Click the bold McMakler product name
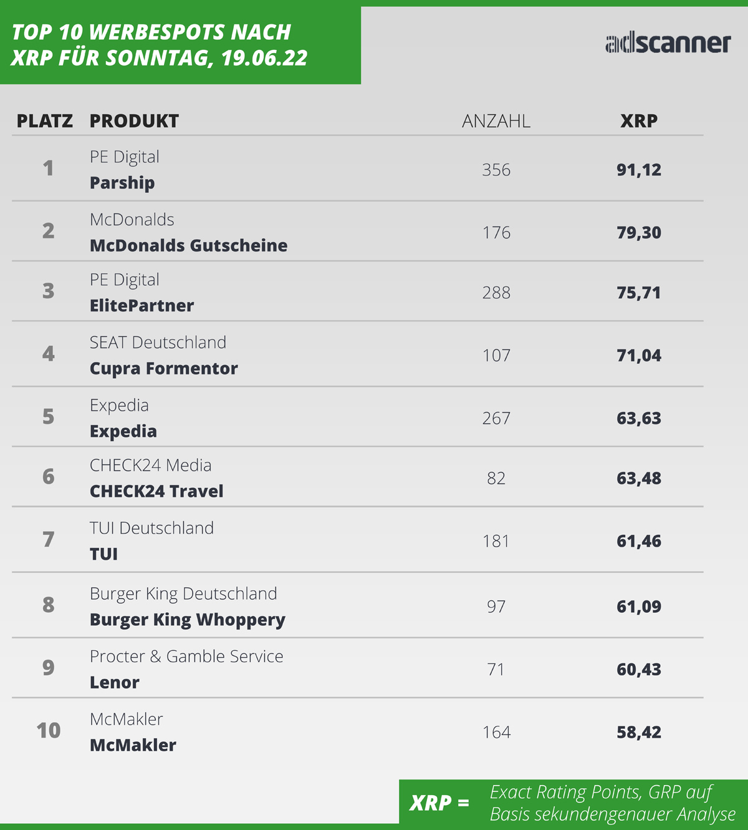 133,745
